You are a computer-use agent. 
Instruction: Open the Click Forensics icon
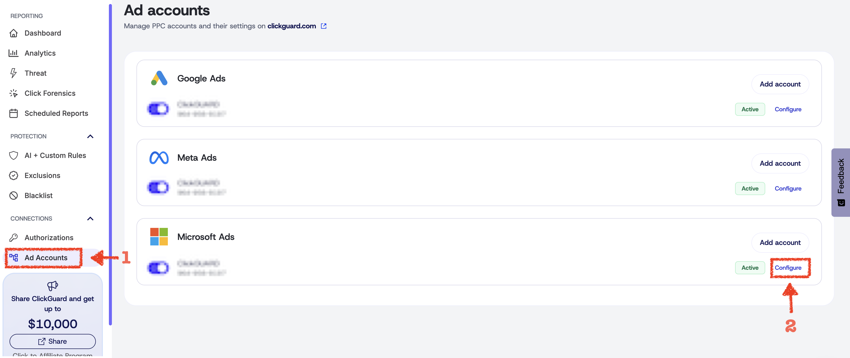(14, 93)
